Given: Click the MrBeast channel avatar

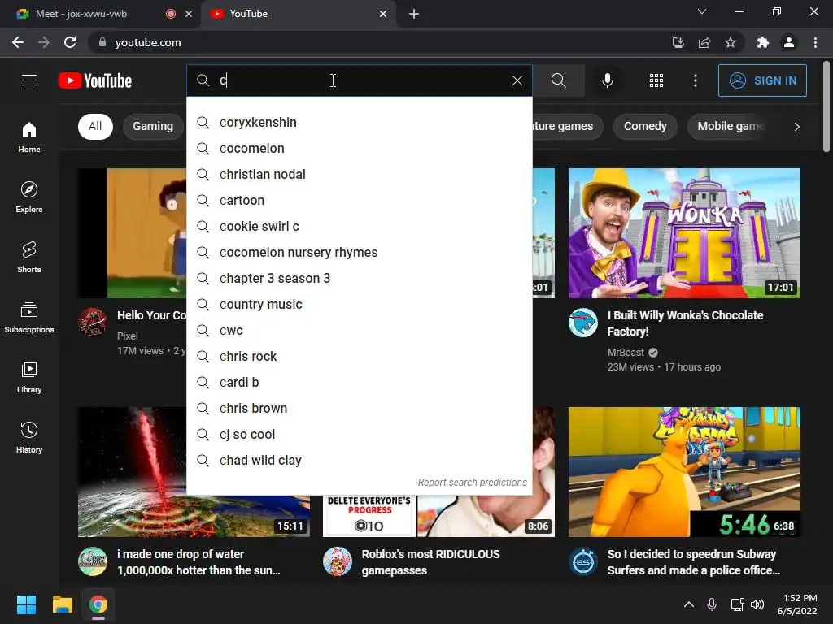Looking at the screenshot, I should coord(582,322).
